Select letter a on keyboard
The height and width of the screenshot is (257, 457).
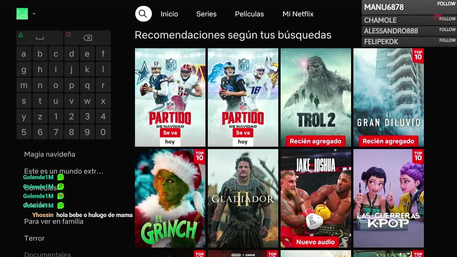pyautogui.click(x=24, y=54)
